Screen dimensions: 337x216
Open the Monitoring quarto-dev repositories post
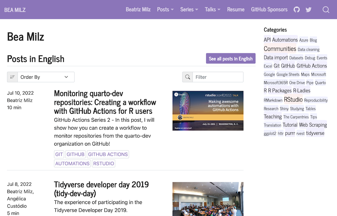[x=105, y=102]
